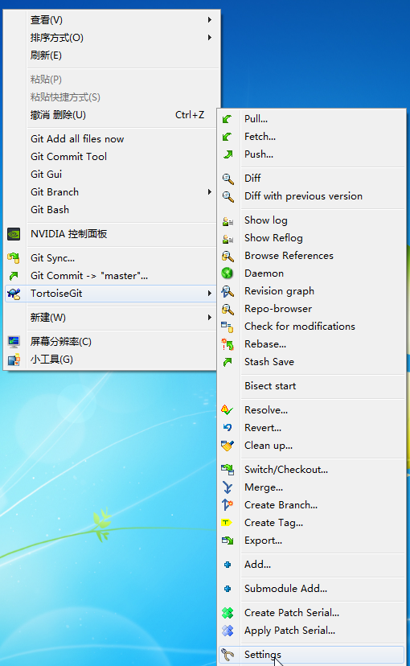Click the Apply Patch Serial icon
This screenshot has width=410, height=666.
[x=228, y=631]
